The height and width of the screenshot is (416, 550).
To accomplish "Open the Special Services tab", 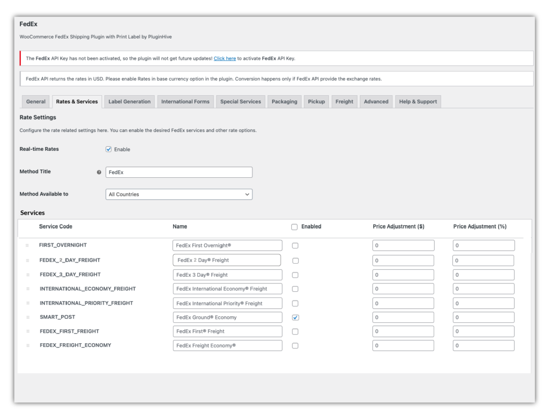I will tap(240, 102).
